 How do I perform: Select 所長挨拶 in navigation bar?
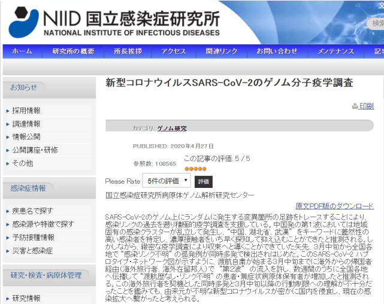(128, 51)
